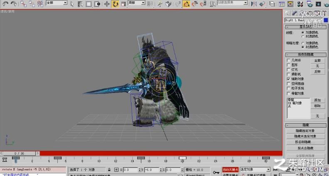Click the Align tool icon
329x176 pixels.
pos(262,4)
